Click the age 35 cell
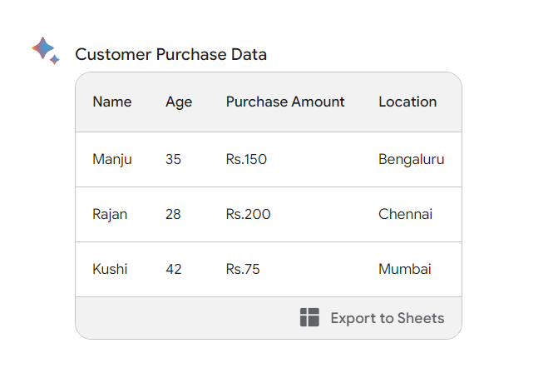The height and width of the screenshot is (378, 553). tap(173, 159)
